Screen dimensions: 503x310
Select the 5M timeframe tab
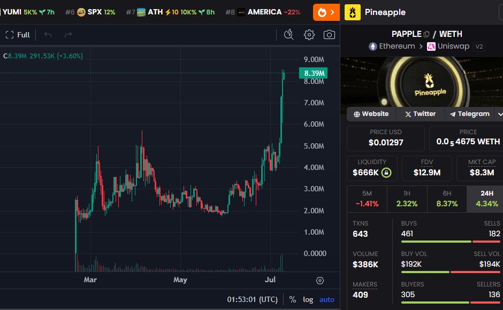coord(367,199)
